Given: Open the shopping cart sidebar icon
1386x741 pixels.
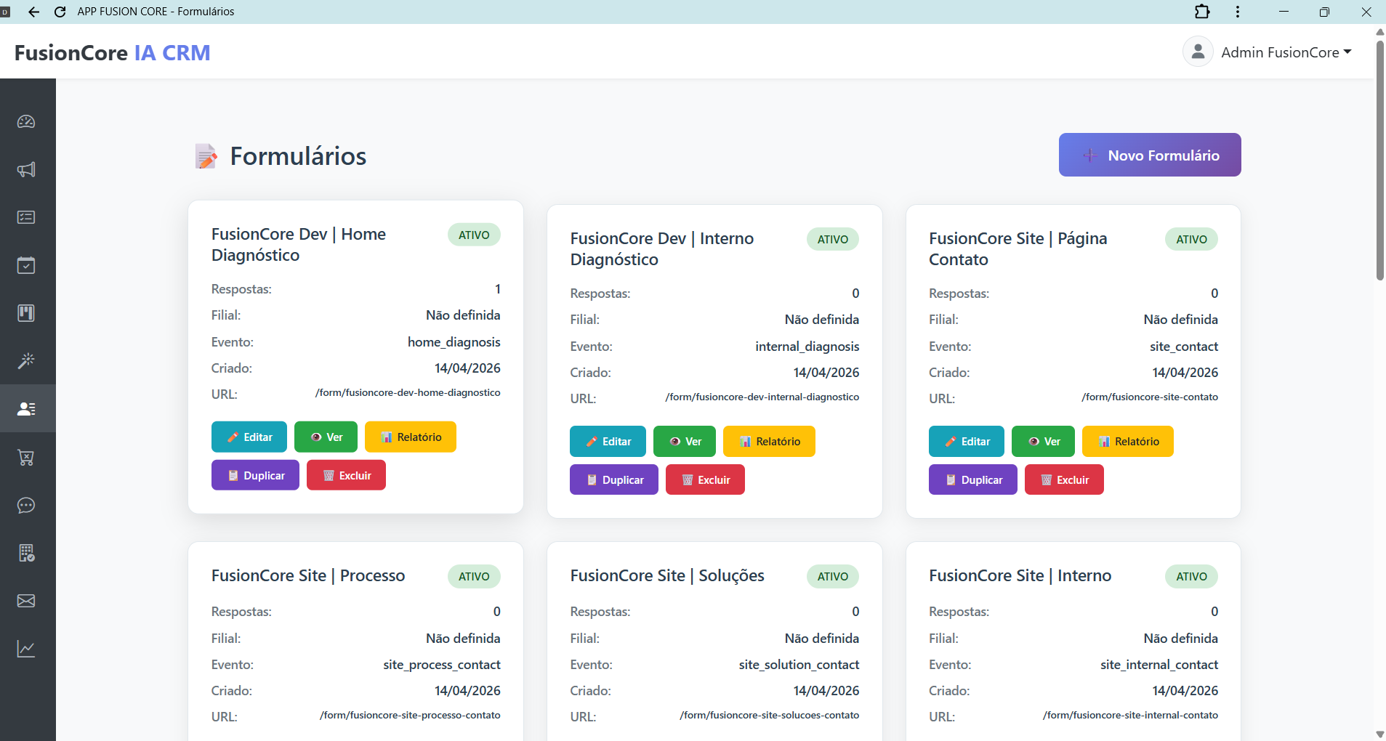Looking at the screenshot, I should (26, 457).
